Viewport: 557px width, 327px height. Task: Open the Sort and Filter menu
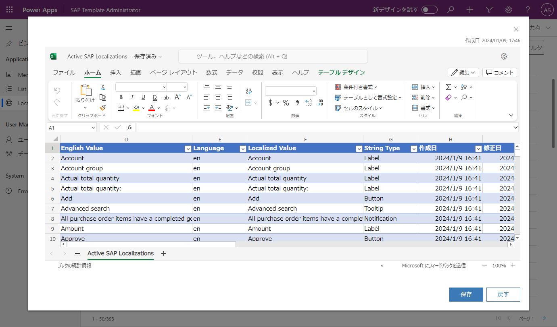tap(466, 87)
